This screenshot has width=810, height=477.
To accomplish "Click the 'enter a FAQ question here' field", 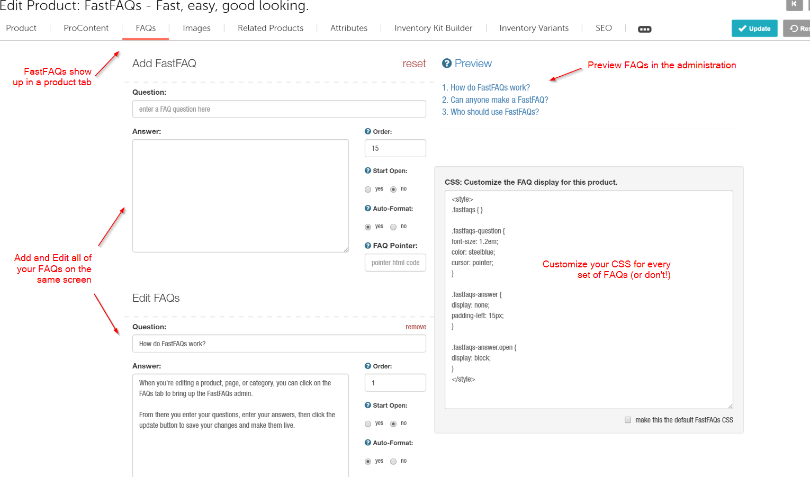I will [x=279, y=109].
